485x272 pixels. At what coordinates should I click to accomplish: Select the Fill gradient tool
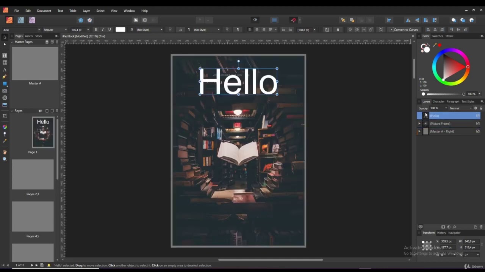coord(5,127)
